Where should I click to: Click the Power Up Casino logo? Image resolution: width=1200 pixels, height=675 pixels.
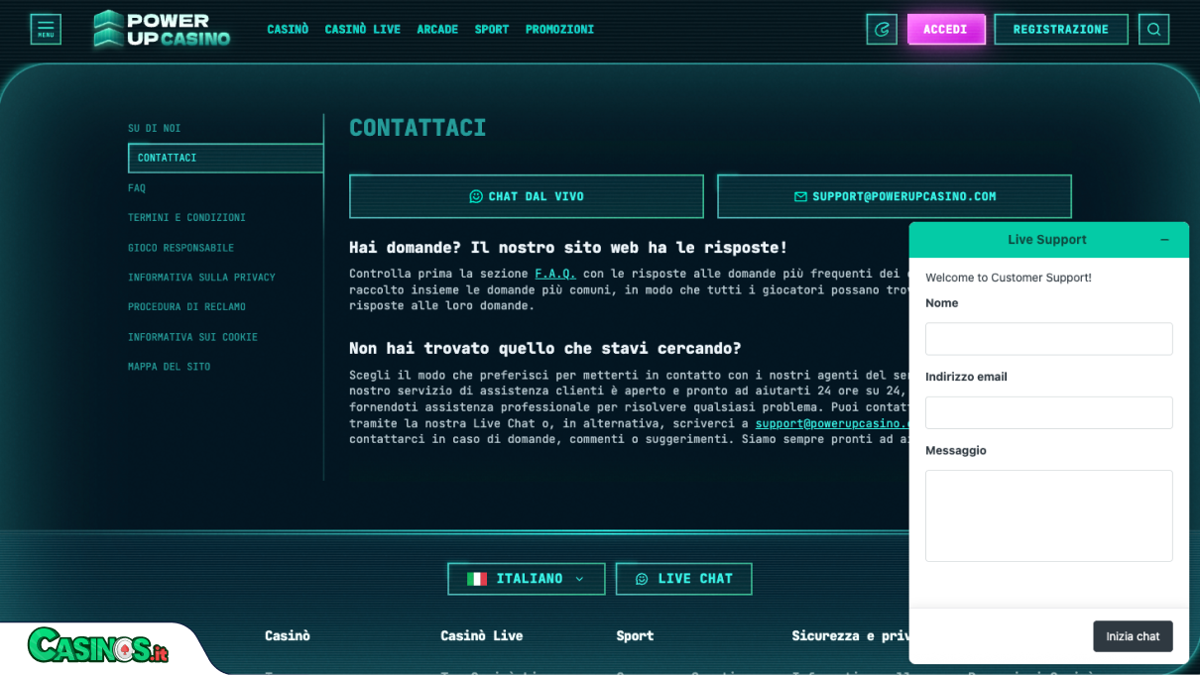pyautogui.click(x=162, y=30)
